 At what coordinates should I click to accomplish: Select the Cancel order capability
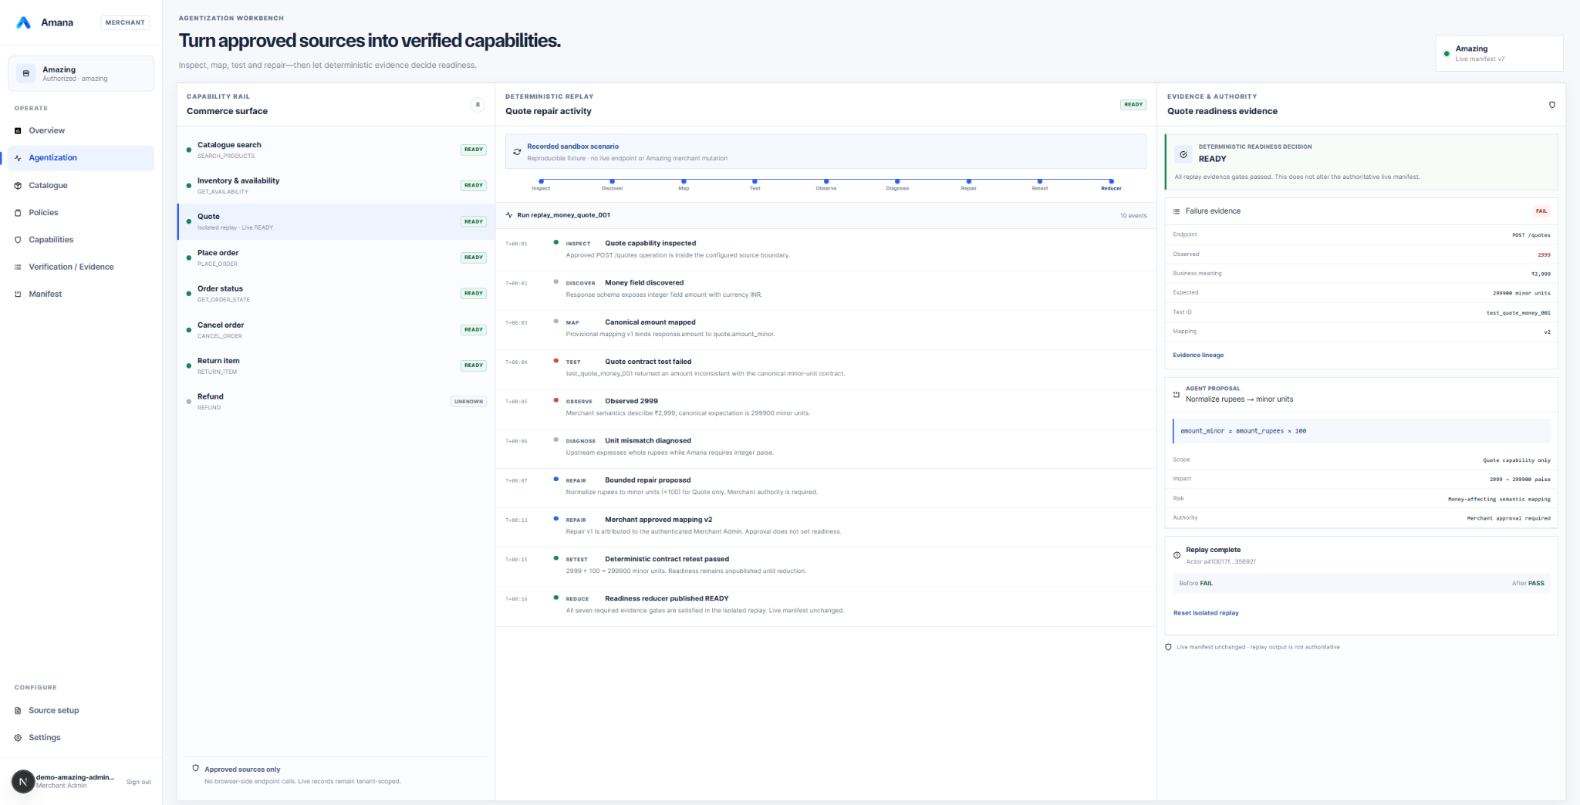coord(336,329)
